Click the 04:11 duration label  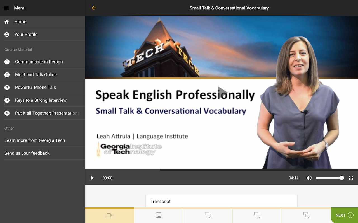[x=293, y=178]
